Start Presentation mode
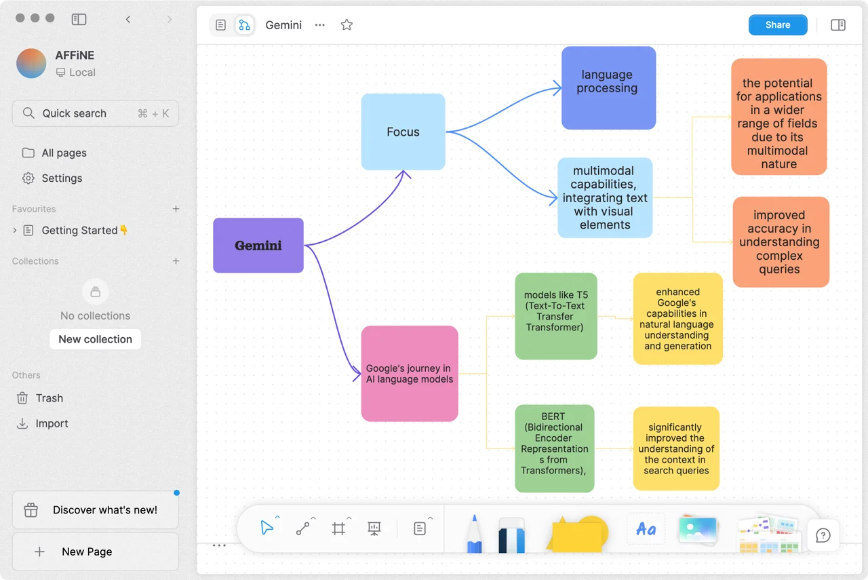 (x=374, y=528)
